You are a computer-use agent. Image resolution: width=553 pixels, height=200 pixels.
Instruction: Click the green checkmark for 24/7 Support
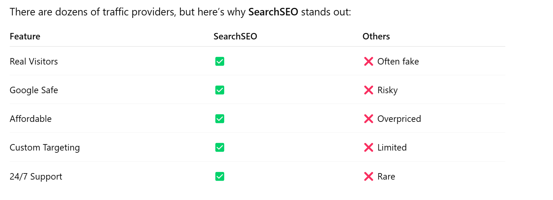[220, 176]
